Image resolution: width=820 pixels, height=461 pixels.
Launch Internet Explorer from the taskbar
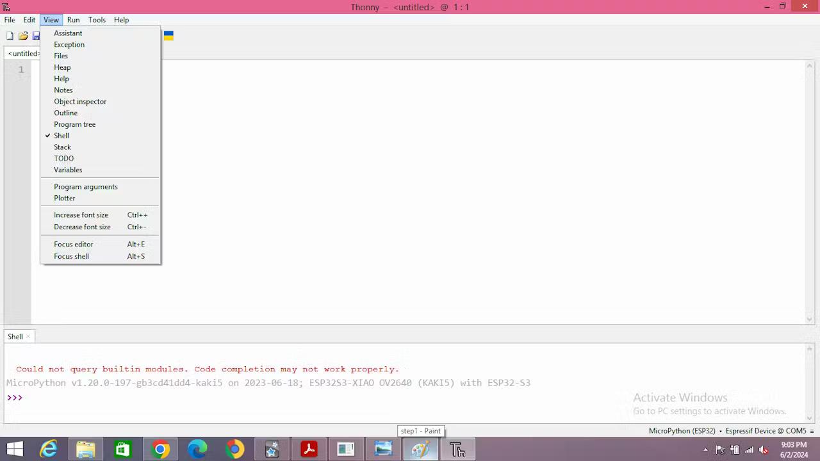[x=49, y=449]
